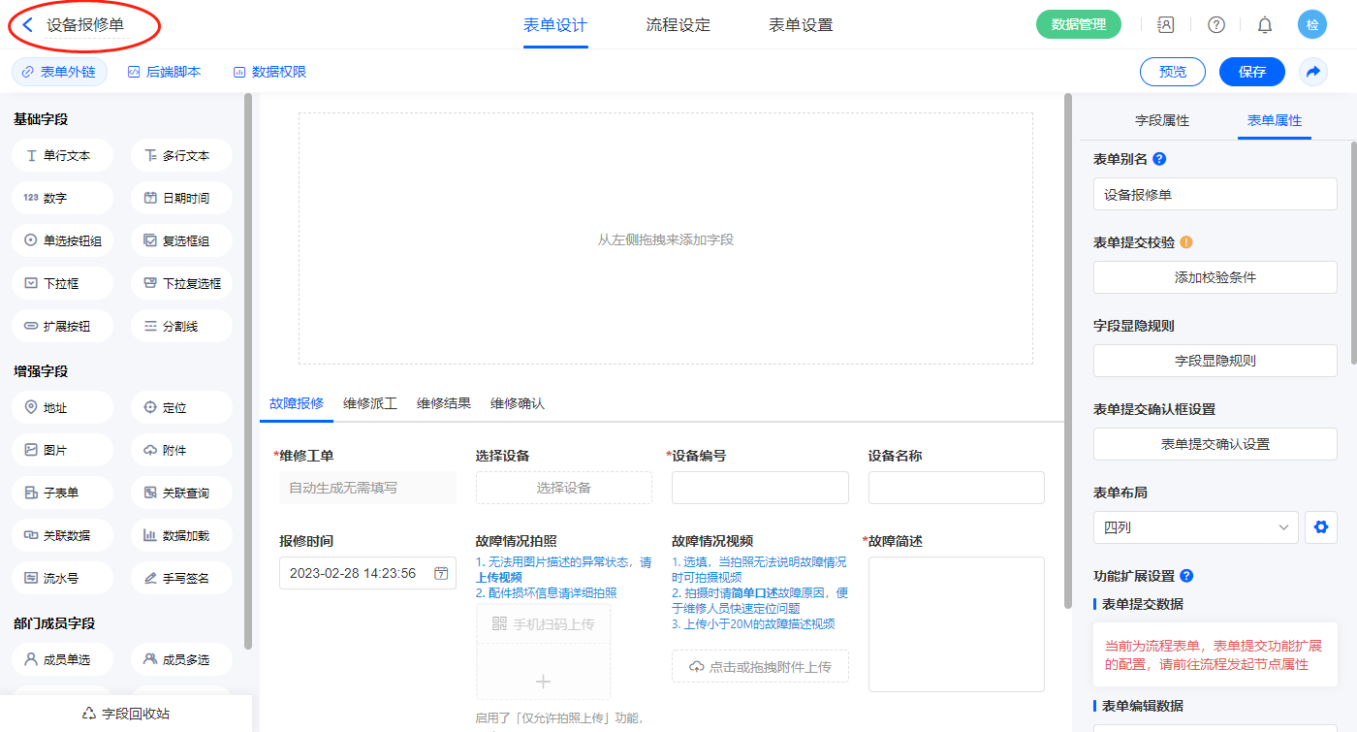Switch to the 流程设定 tab
Viewport: 1357px width, 732px height.
[x=678, y=25]
